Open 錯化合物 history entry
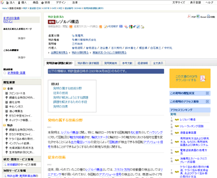217x178 pixels. tap(14, 102)
